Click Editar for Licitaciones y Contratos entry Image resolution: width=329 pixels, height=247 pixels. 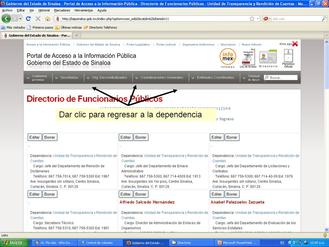tap(217, 137)
